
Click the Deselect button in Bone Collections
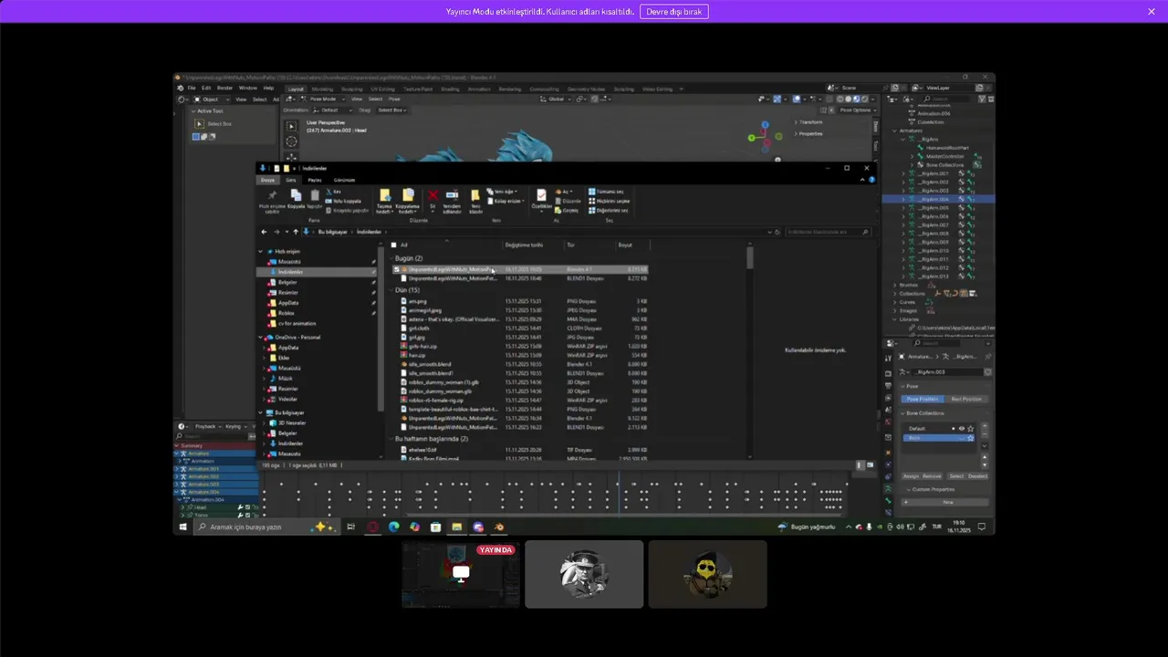(977, 476)
